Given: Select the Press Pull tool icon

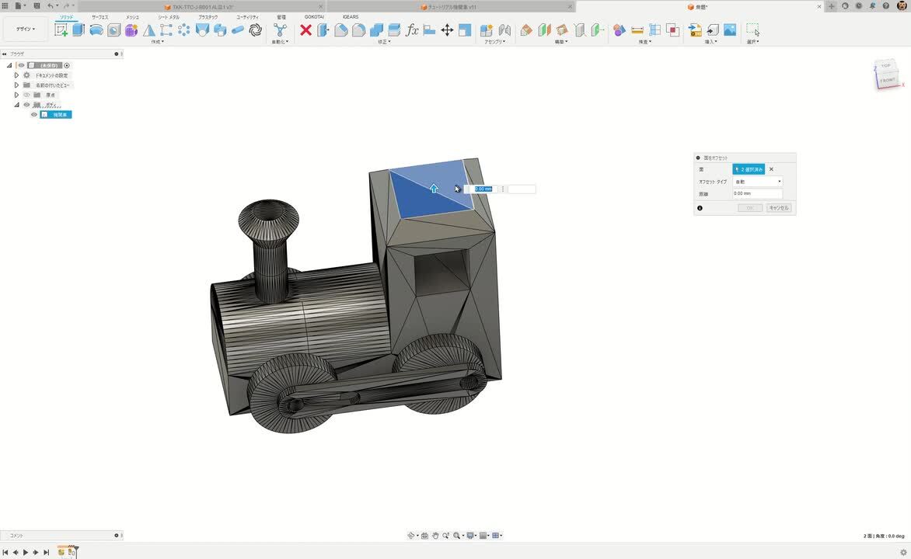Looking at the screenshot, I should pyautogui.click(x=323, y=30).
